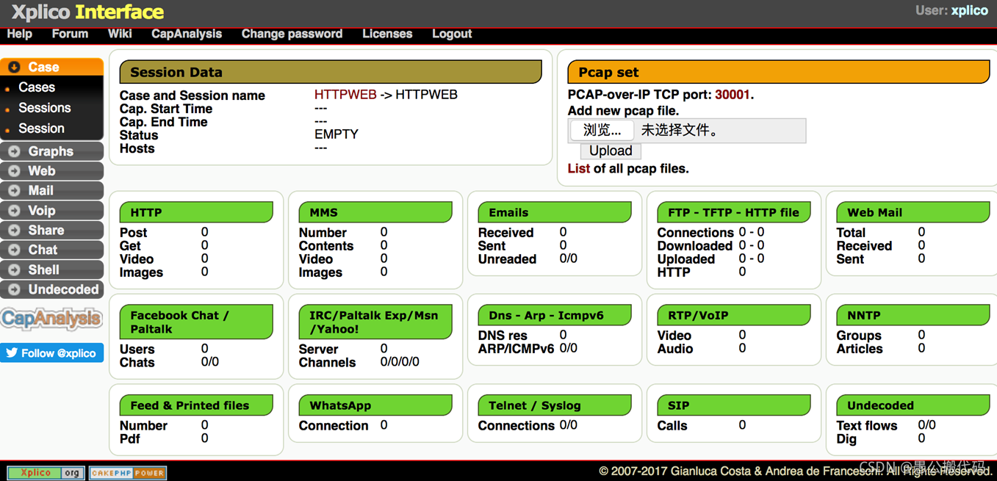Open Wiki in top menu

pos(120,34)
